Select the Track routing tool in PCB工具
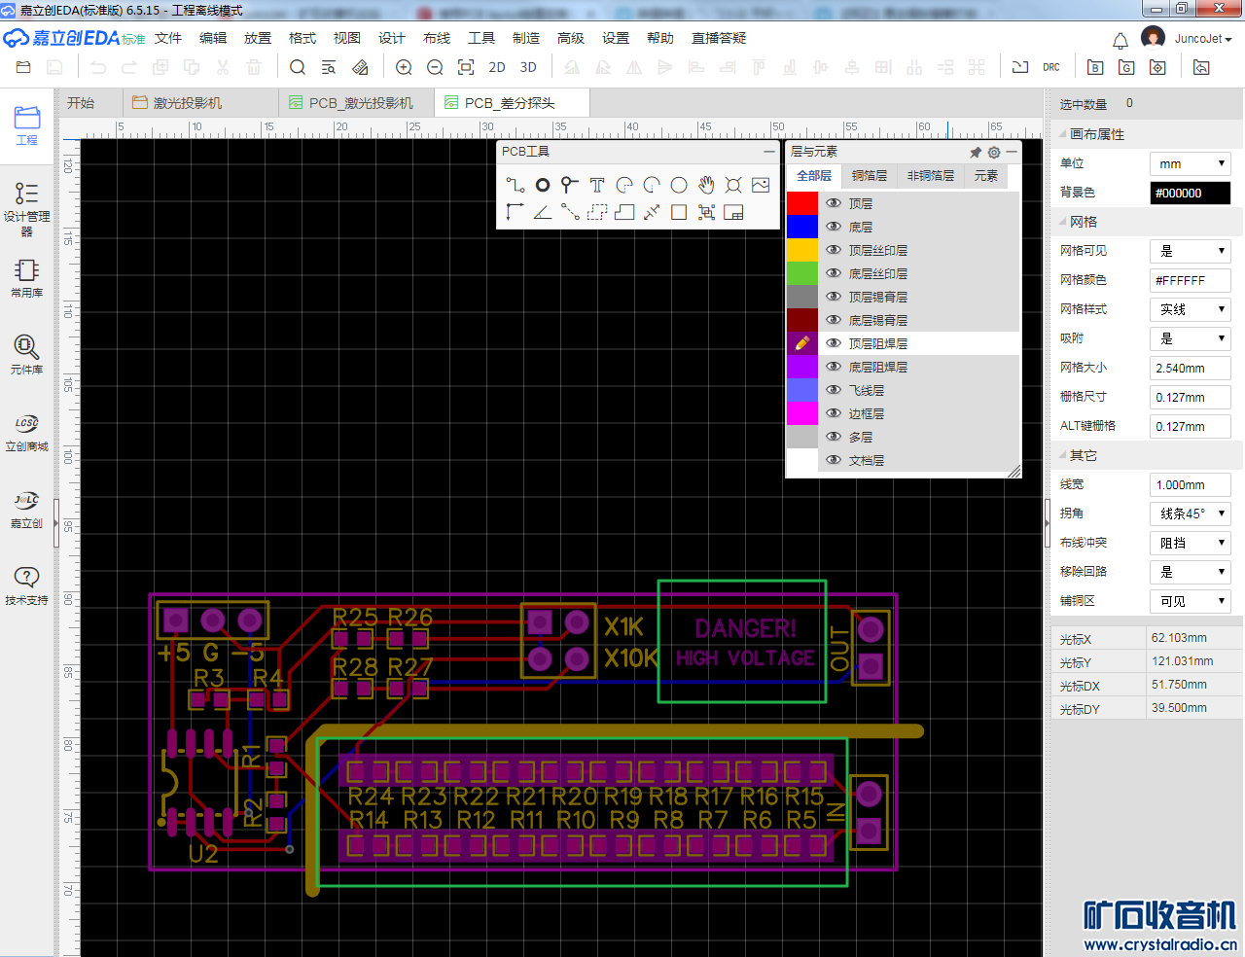 pyautogui.click(x=515, y=185)
